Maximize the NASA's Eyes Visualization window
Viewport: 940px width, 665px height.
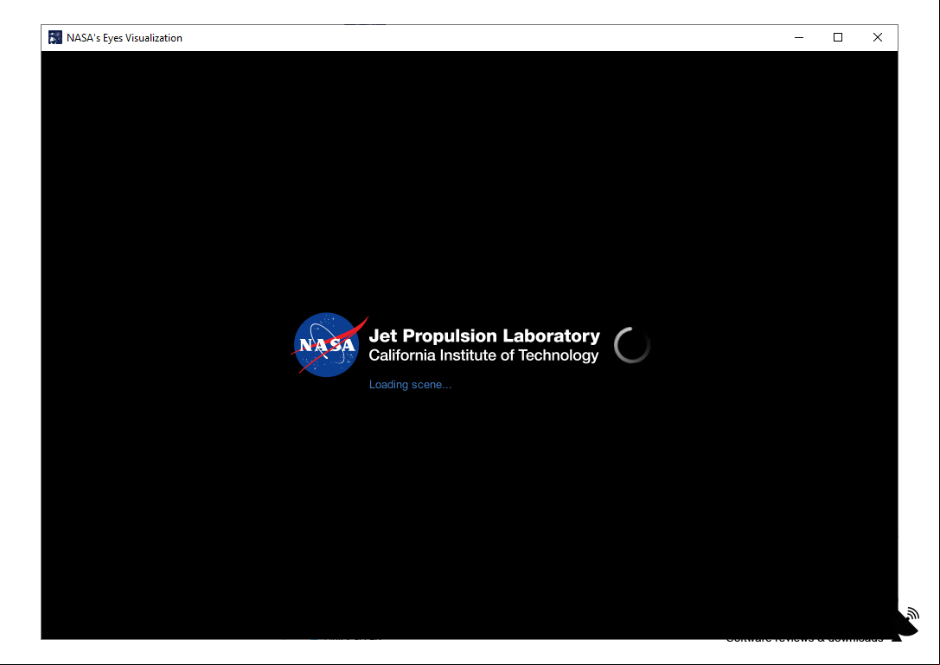point(838,37)
